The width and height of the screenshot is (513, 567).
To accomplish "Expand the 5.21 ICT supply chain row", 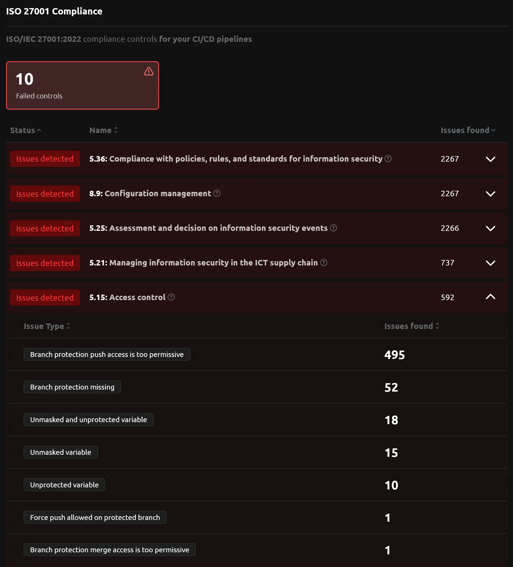I will pos(490,263).
